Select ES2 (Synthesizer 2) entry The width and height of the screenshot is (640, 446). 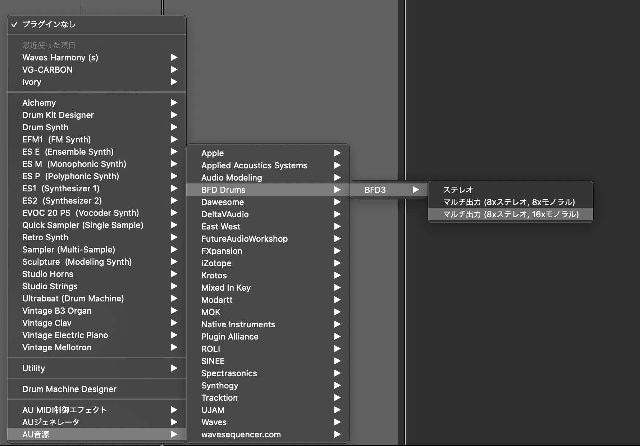pos(96,201)
